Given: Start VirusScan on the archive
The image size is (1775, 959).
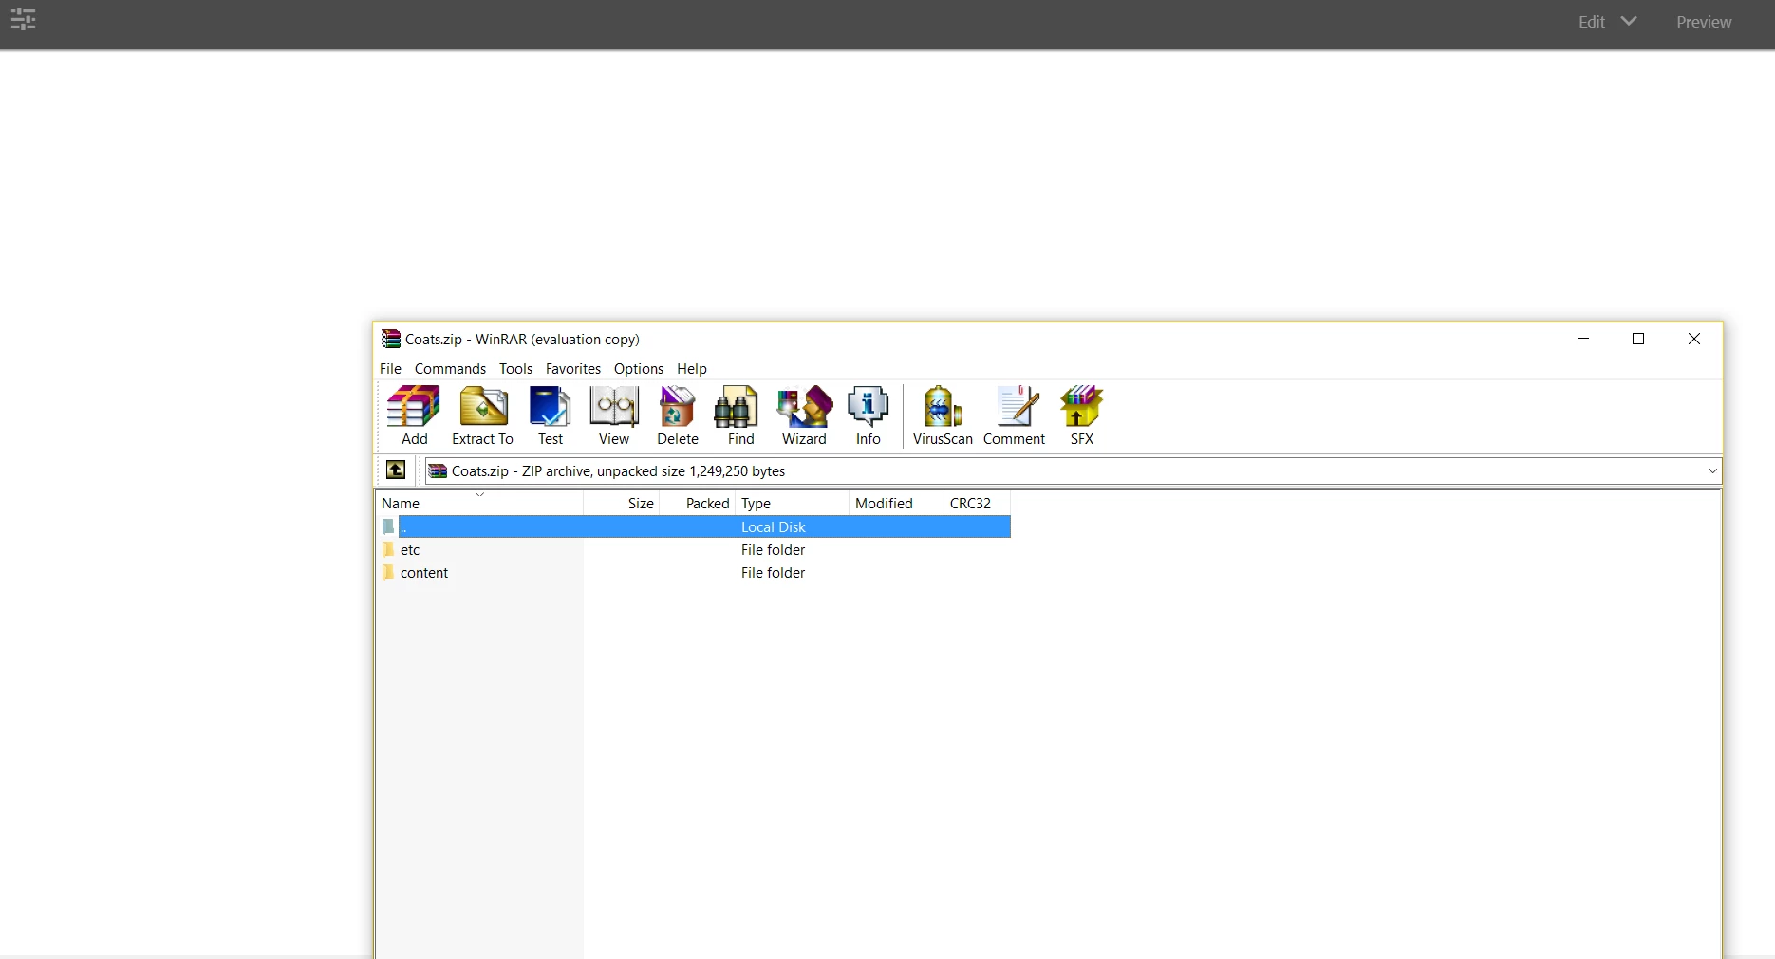Looking at the screenshot, I should (943, 415).
